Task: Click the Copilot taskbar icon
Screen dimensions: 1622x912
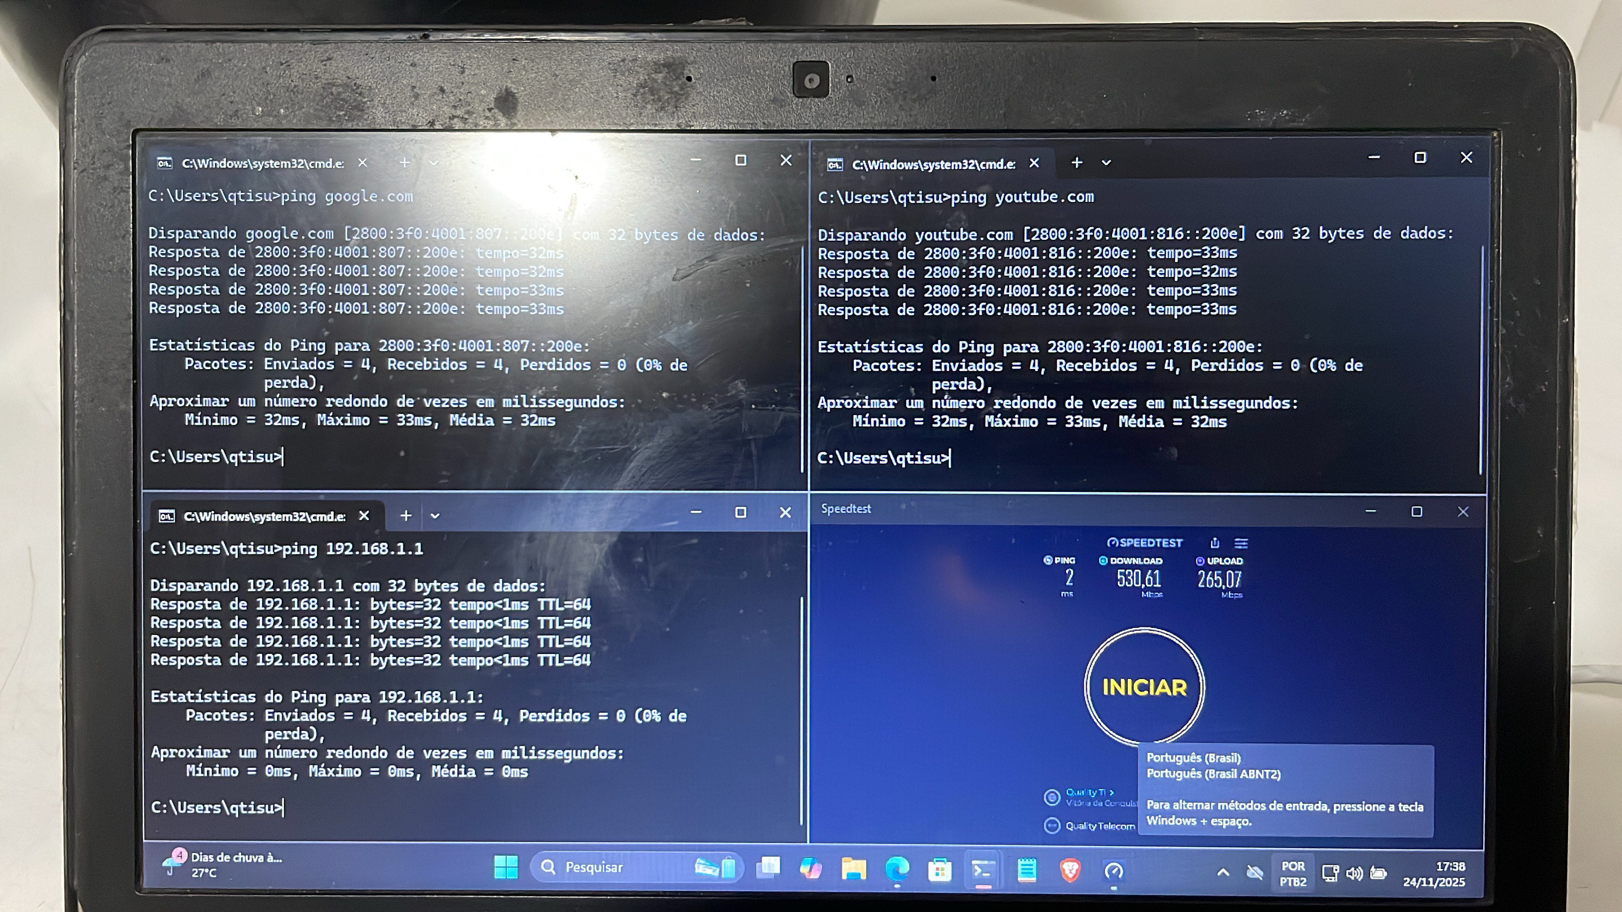Action: (x=811, y=869)
